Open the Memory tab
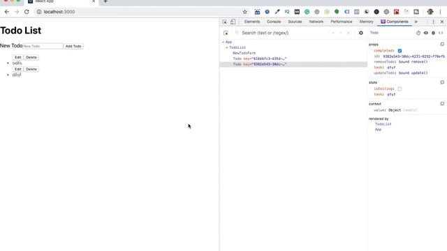This screenshot has height=251, width=447. 366,22
